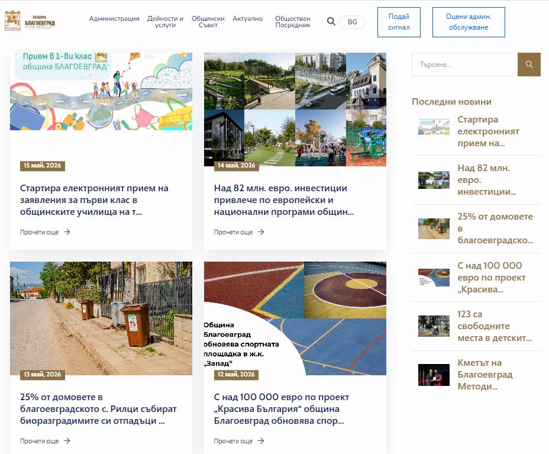Click 'Прочети още' under the Красива България article
Viewport: 549px width, 454px height.
(234, 441)
